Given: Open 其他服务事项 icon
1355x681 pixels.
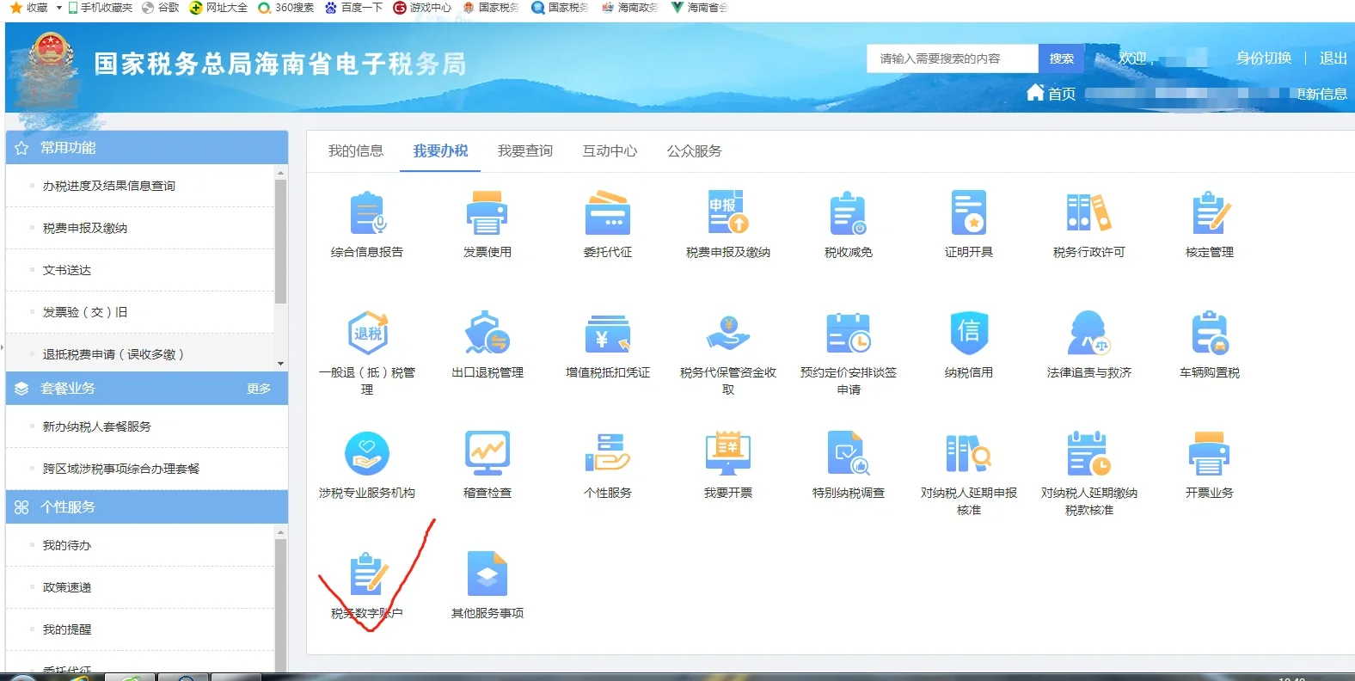Looking at the screenshot, I should point(487,574).
